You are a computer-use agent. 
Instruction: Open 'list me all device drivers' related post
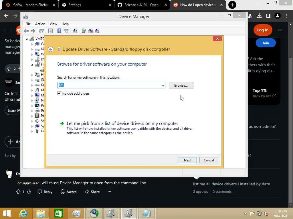[231, 184]
